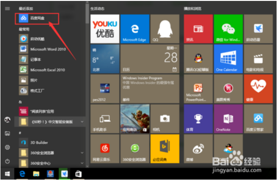
Task: Open the user account avatar
Action: pyautogui.click(x=7, y=120)
